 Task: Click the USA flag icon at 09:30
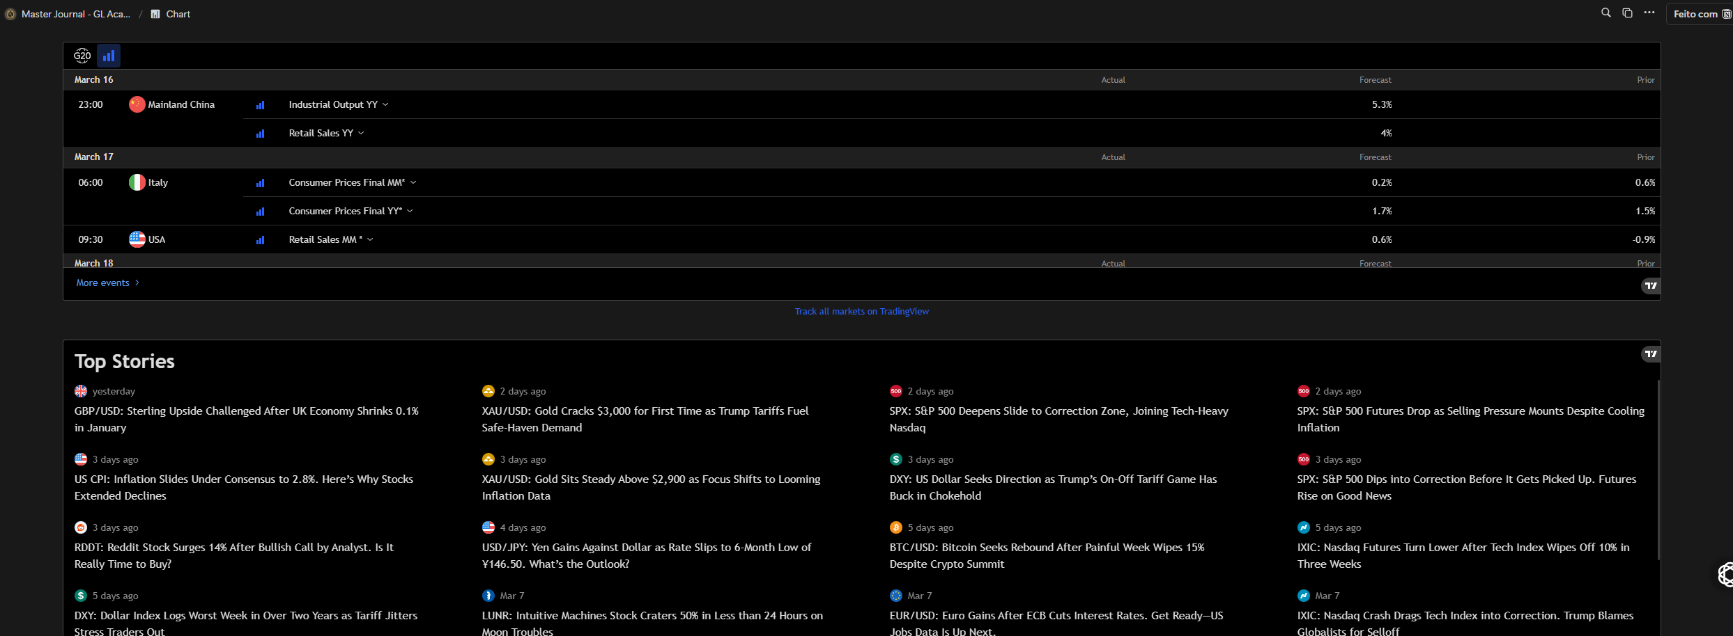(x=137, y=239)
